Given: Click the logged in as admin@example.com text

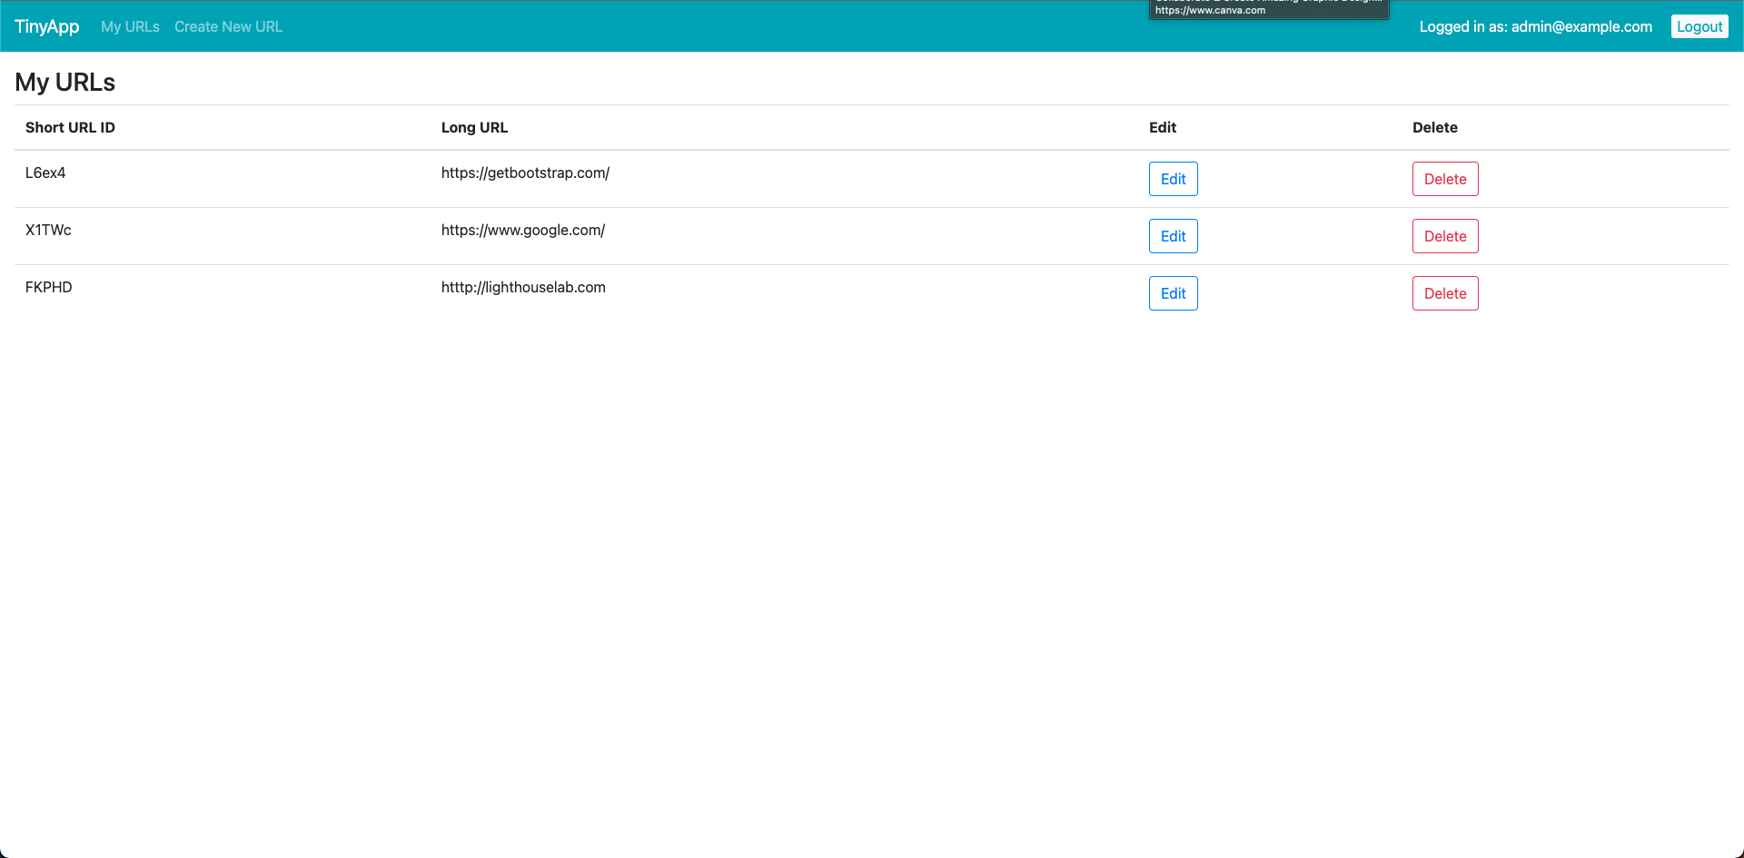Looking at the screenshot, I should click(x=1535, y=26).
